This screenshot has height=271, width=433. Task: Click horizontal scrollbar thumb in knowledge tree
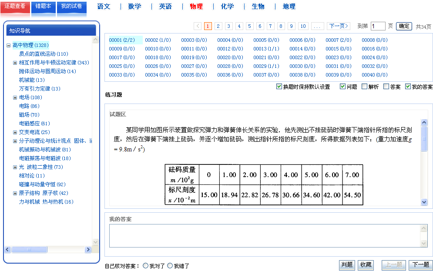point(29,250)
